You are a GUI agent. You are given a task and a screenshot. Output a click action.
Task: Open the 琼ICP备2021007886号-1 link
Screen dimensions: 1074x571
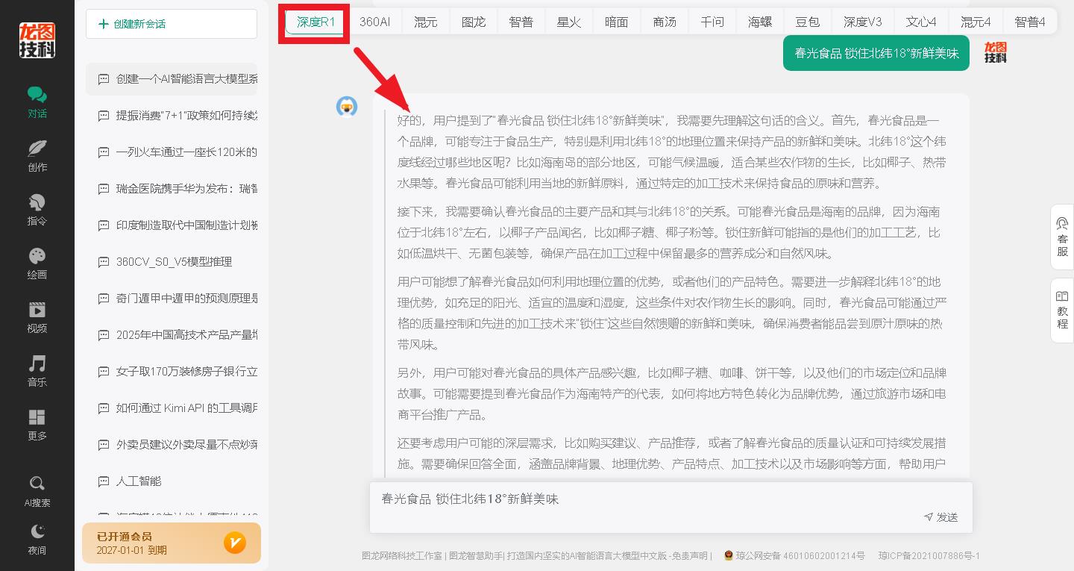(929, 556)
